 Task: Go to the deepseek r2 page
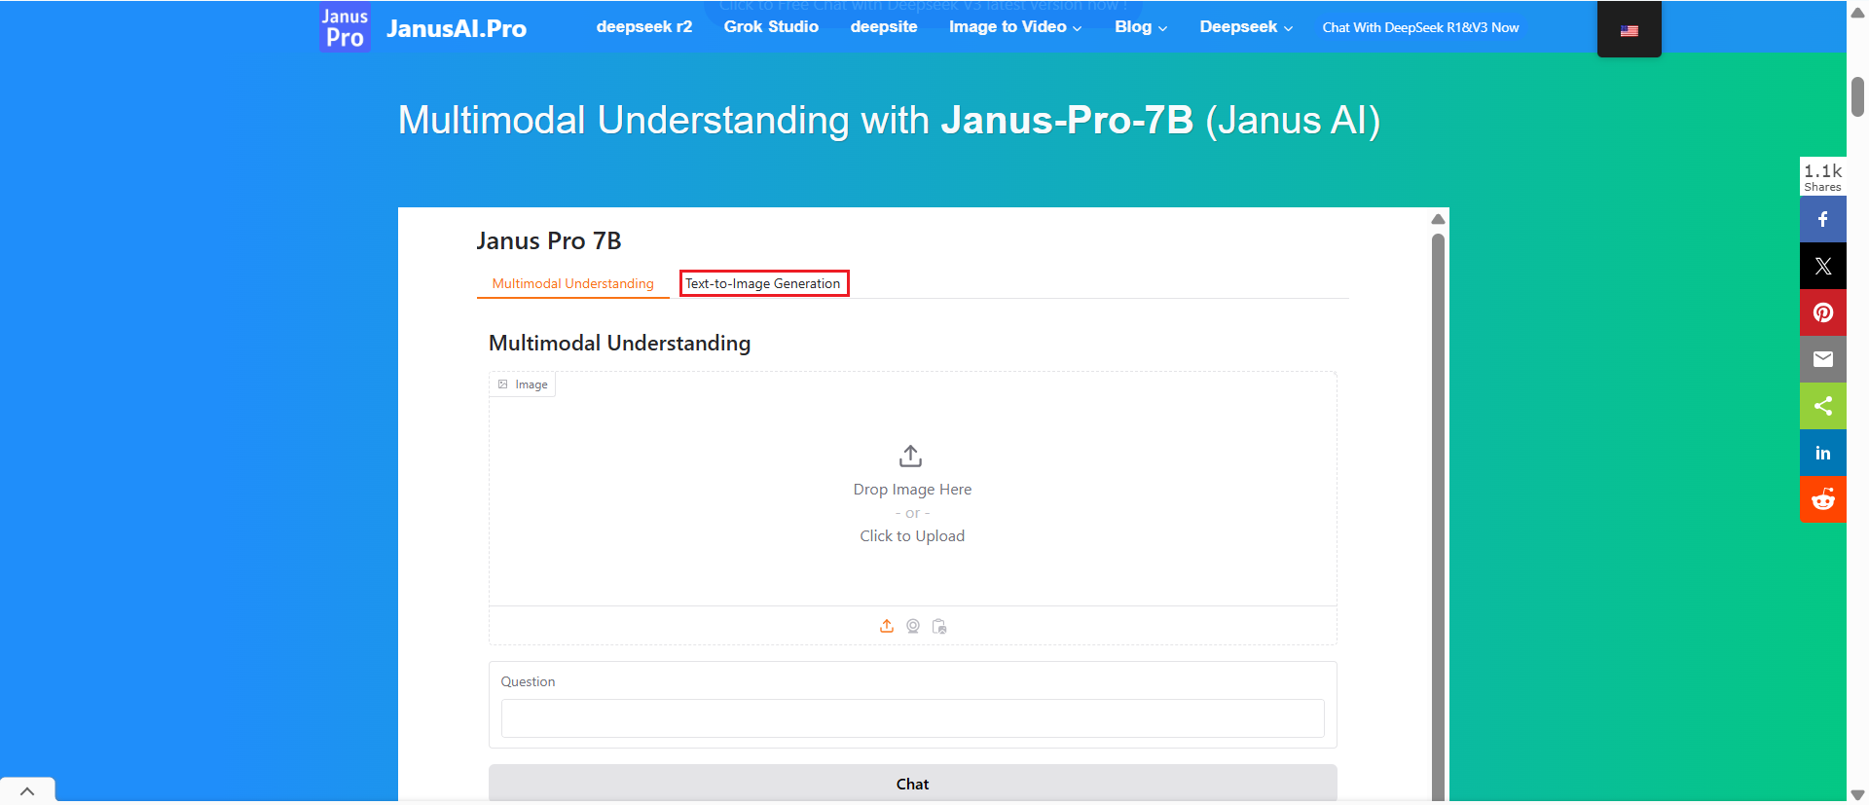[x=644, y=27]
